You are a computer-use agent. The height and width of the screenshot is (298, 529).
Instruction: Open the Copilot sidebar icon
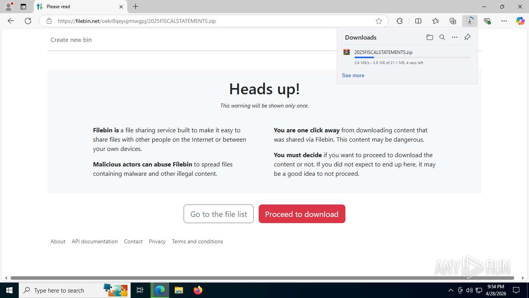(x=520, y=21)
